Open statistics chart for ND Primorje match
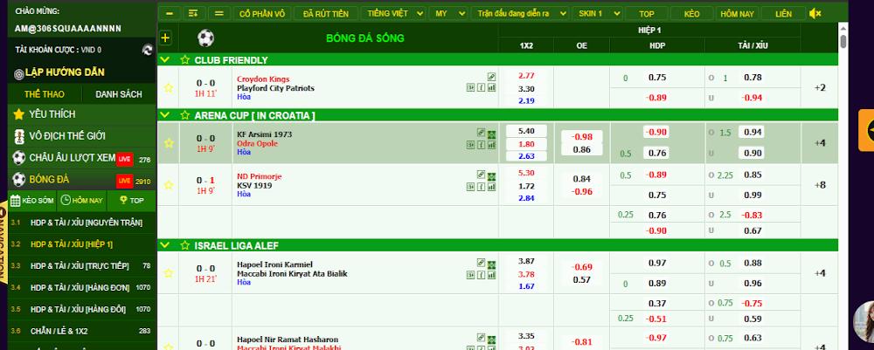The height and width of the screenshot is (350, 874). tap(491, 187)
